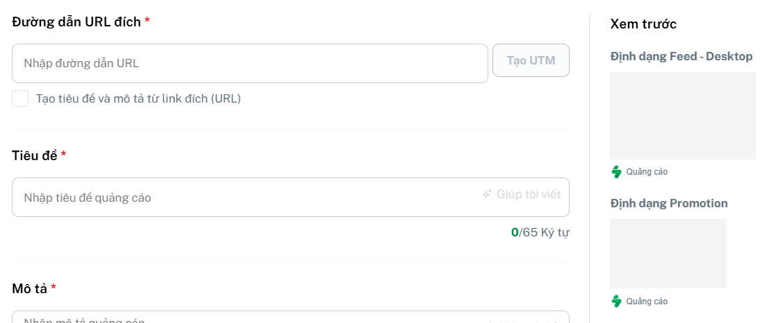Click the "Định dạng Feed - Desktop" heading

(x=681, y=57)
